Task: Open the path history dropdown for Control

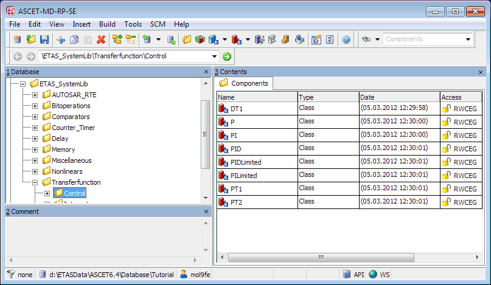Action: pyautogui.click(x=215, y=57)
